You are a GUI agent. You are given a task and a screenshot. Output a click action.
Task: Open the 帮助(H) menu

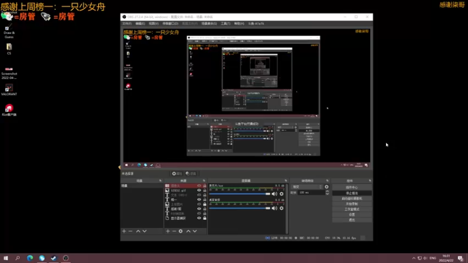239,23
